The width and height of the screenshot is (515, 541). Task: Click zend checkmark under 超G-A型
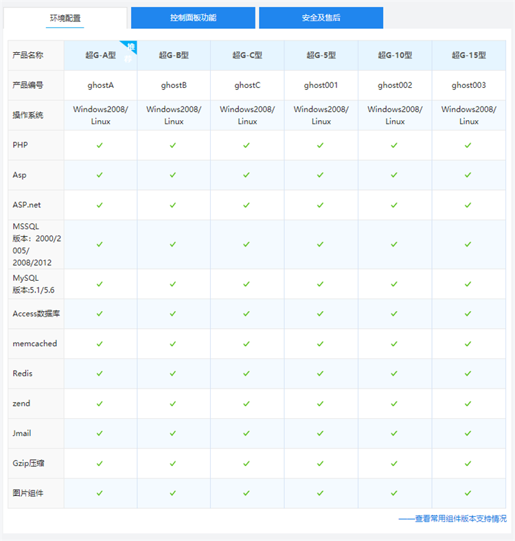pyautogui.click(x=100, y=404)
